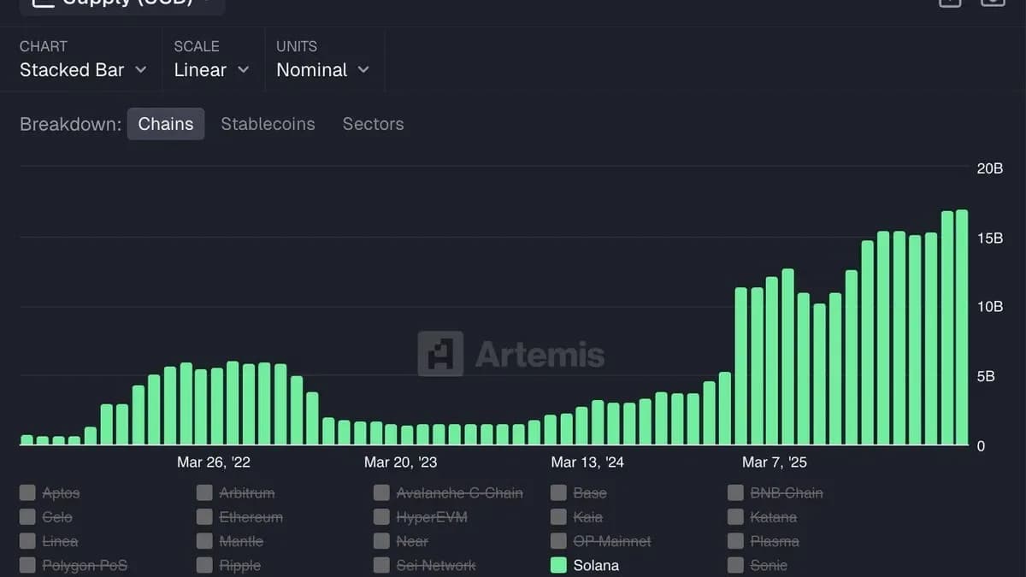Click the Mar 7, '25 axis label
This screenshot has height=577, width=1026.
click(x=775, y=462)
